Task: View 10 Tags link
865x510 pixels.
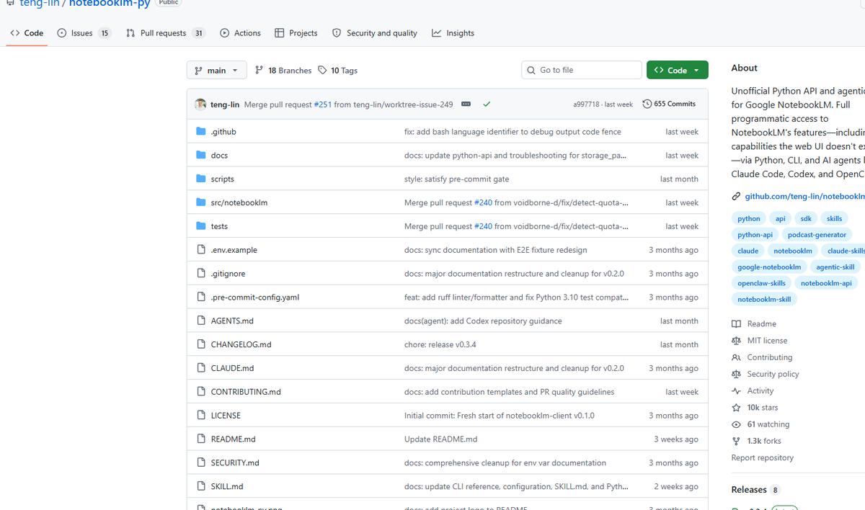Action: coord(337,71)
